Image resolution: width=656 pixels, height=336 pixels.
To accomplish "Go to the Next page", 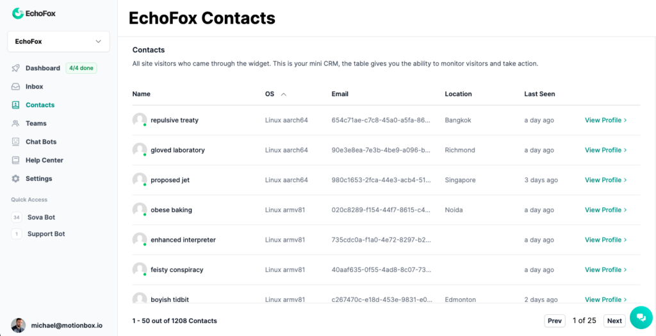I will tap(614, 321).
